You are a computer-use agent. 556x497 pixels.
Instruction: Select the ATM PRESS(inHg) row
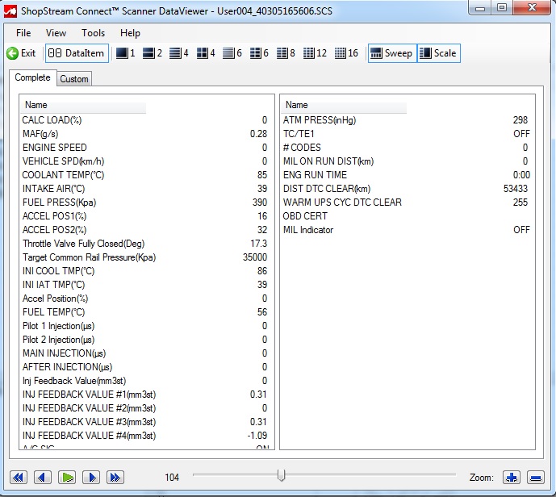(x=407, y=120)
